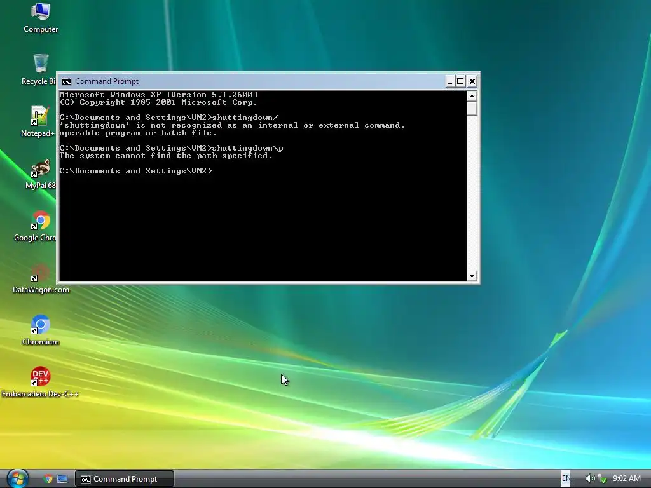Screen dimensions: 651x488
Task: Select the Notepad++ desktop shortcut
Action: click(39, 121)
